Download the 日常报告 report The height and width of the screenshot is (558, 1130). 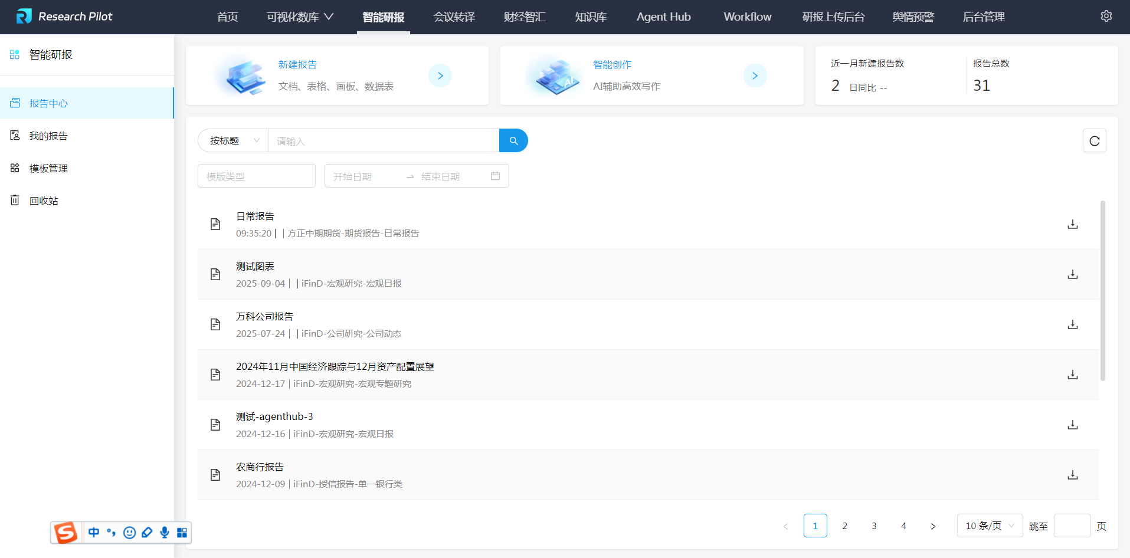(1072, 224)
